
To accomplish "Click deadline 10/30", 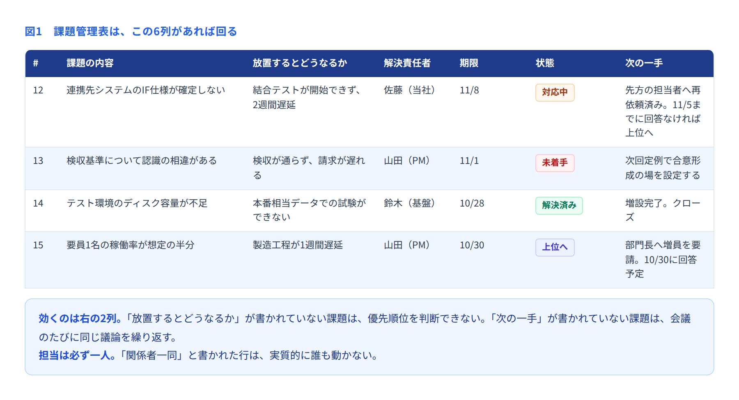I will point(472,245).
